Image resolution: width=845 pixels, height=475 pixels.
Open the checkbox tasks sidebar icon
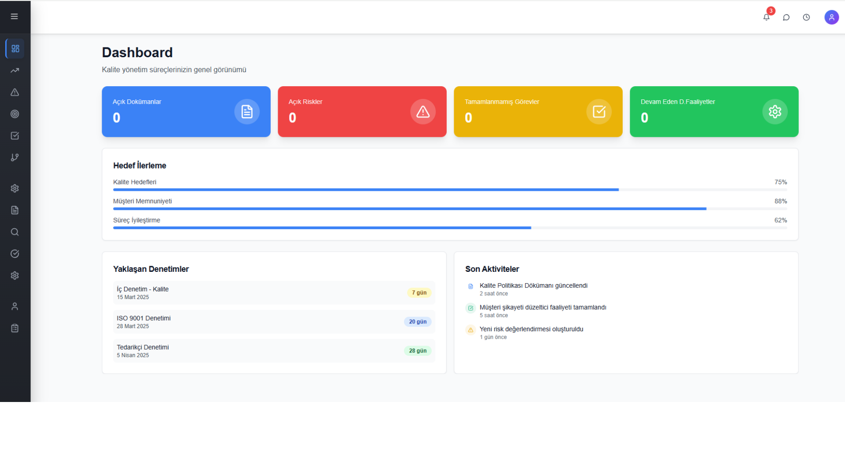click(x=15, y=136)
